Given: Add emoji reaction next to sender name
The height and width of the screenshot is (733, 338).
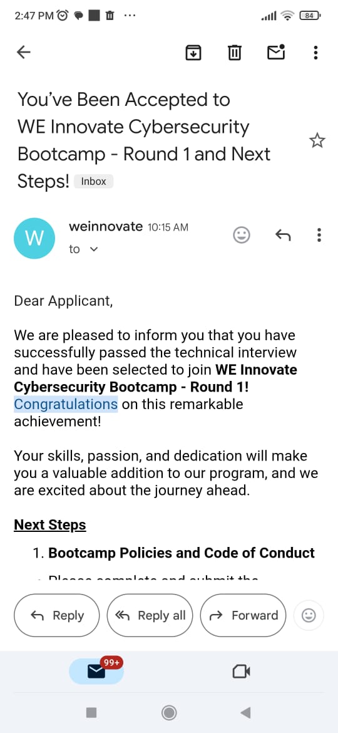Looking at the screenshot, I should point(242,235).
